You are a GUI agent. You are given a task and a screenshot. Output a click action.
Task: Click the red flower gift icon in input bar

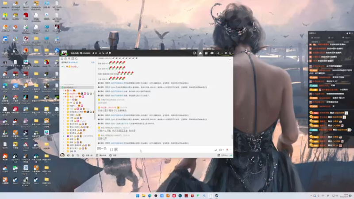(227, 150)
